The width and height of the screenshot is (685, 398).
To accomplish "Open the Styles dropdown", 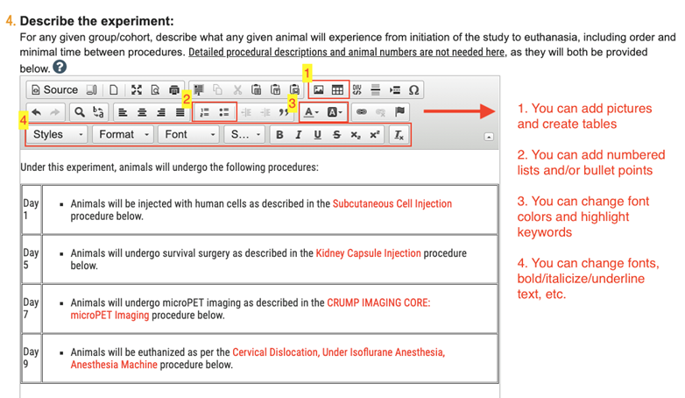I will [x=57, y=134].
